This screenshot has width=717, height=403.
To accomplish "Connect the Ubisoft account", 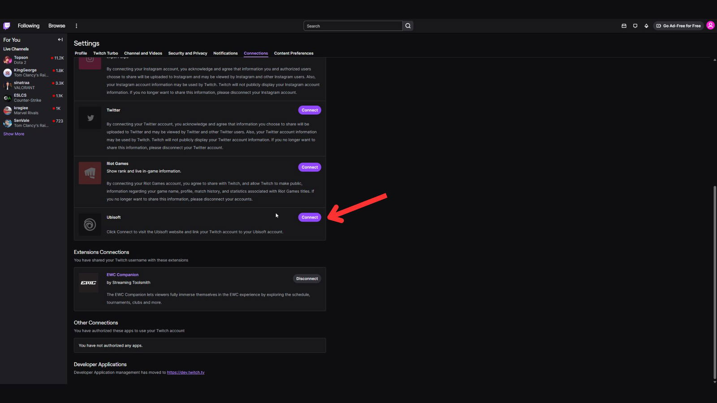I will 309,217.
